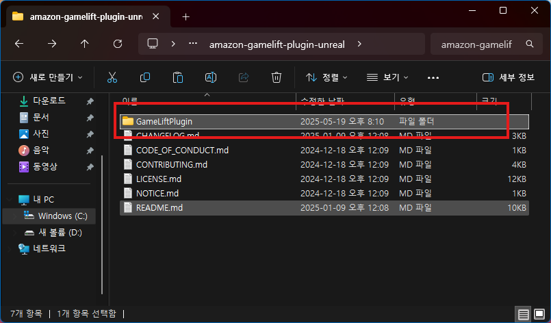Image resolution: width=551 pixels, height=323 pixels.
Task: Click the Paste clipboard icon
Action: click(178, 77)
